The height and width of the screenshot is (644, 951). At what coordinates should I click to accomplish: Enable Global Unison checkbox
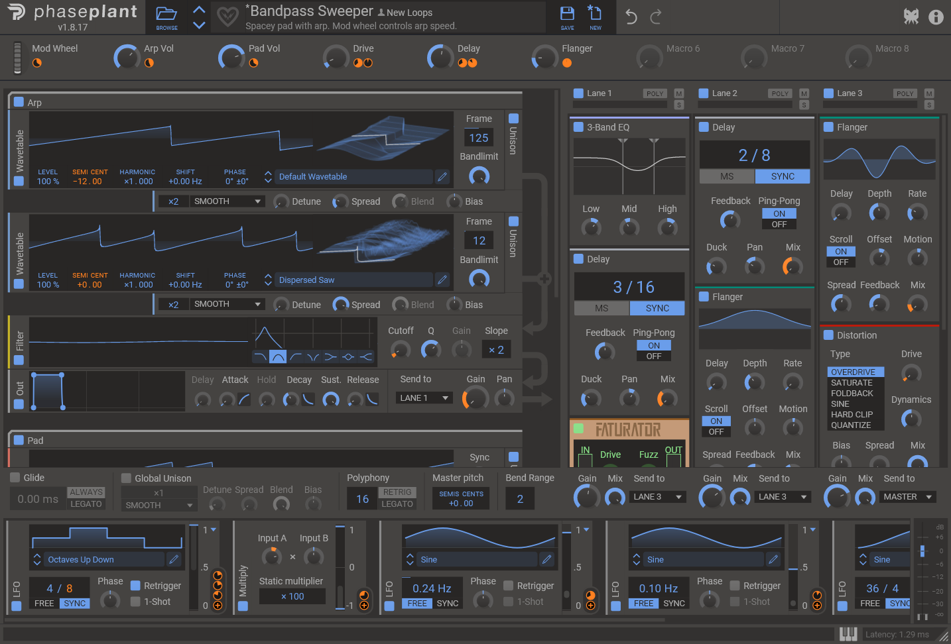point(126,478)
